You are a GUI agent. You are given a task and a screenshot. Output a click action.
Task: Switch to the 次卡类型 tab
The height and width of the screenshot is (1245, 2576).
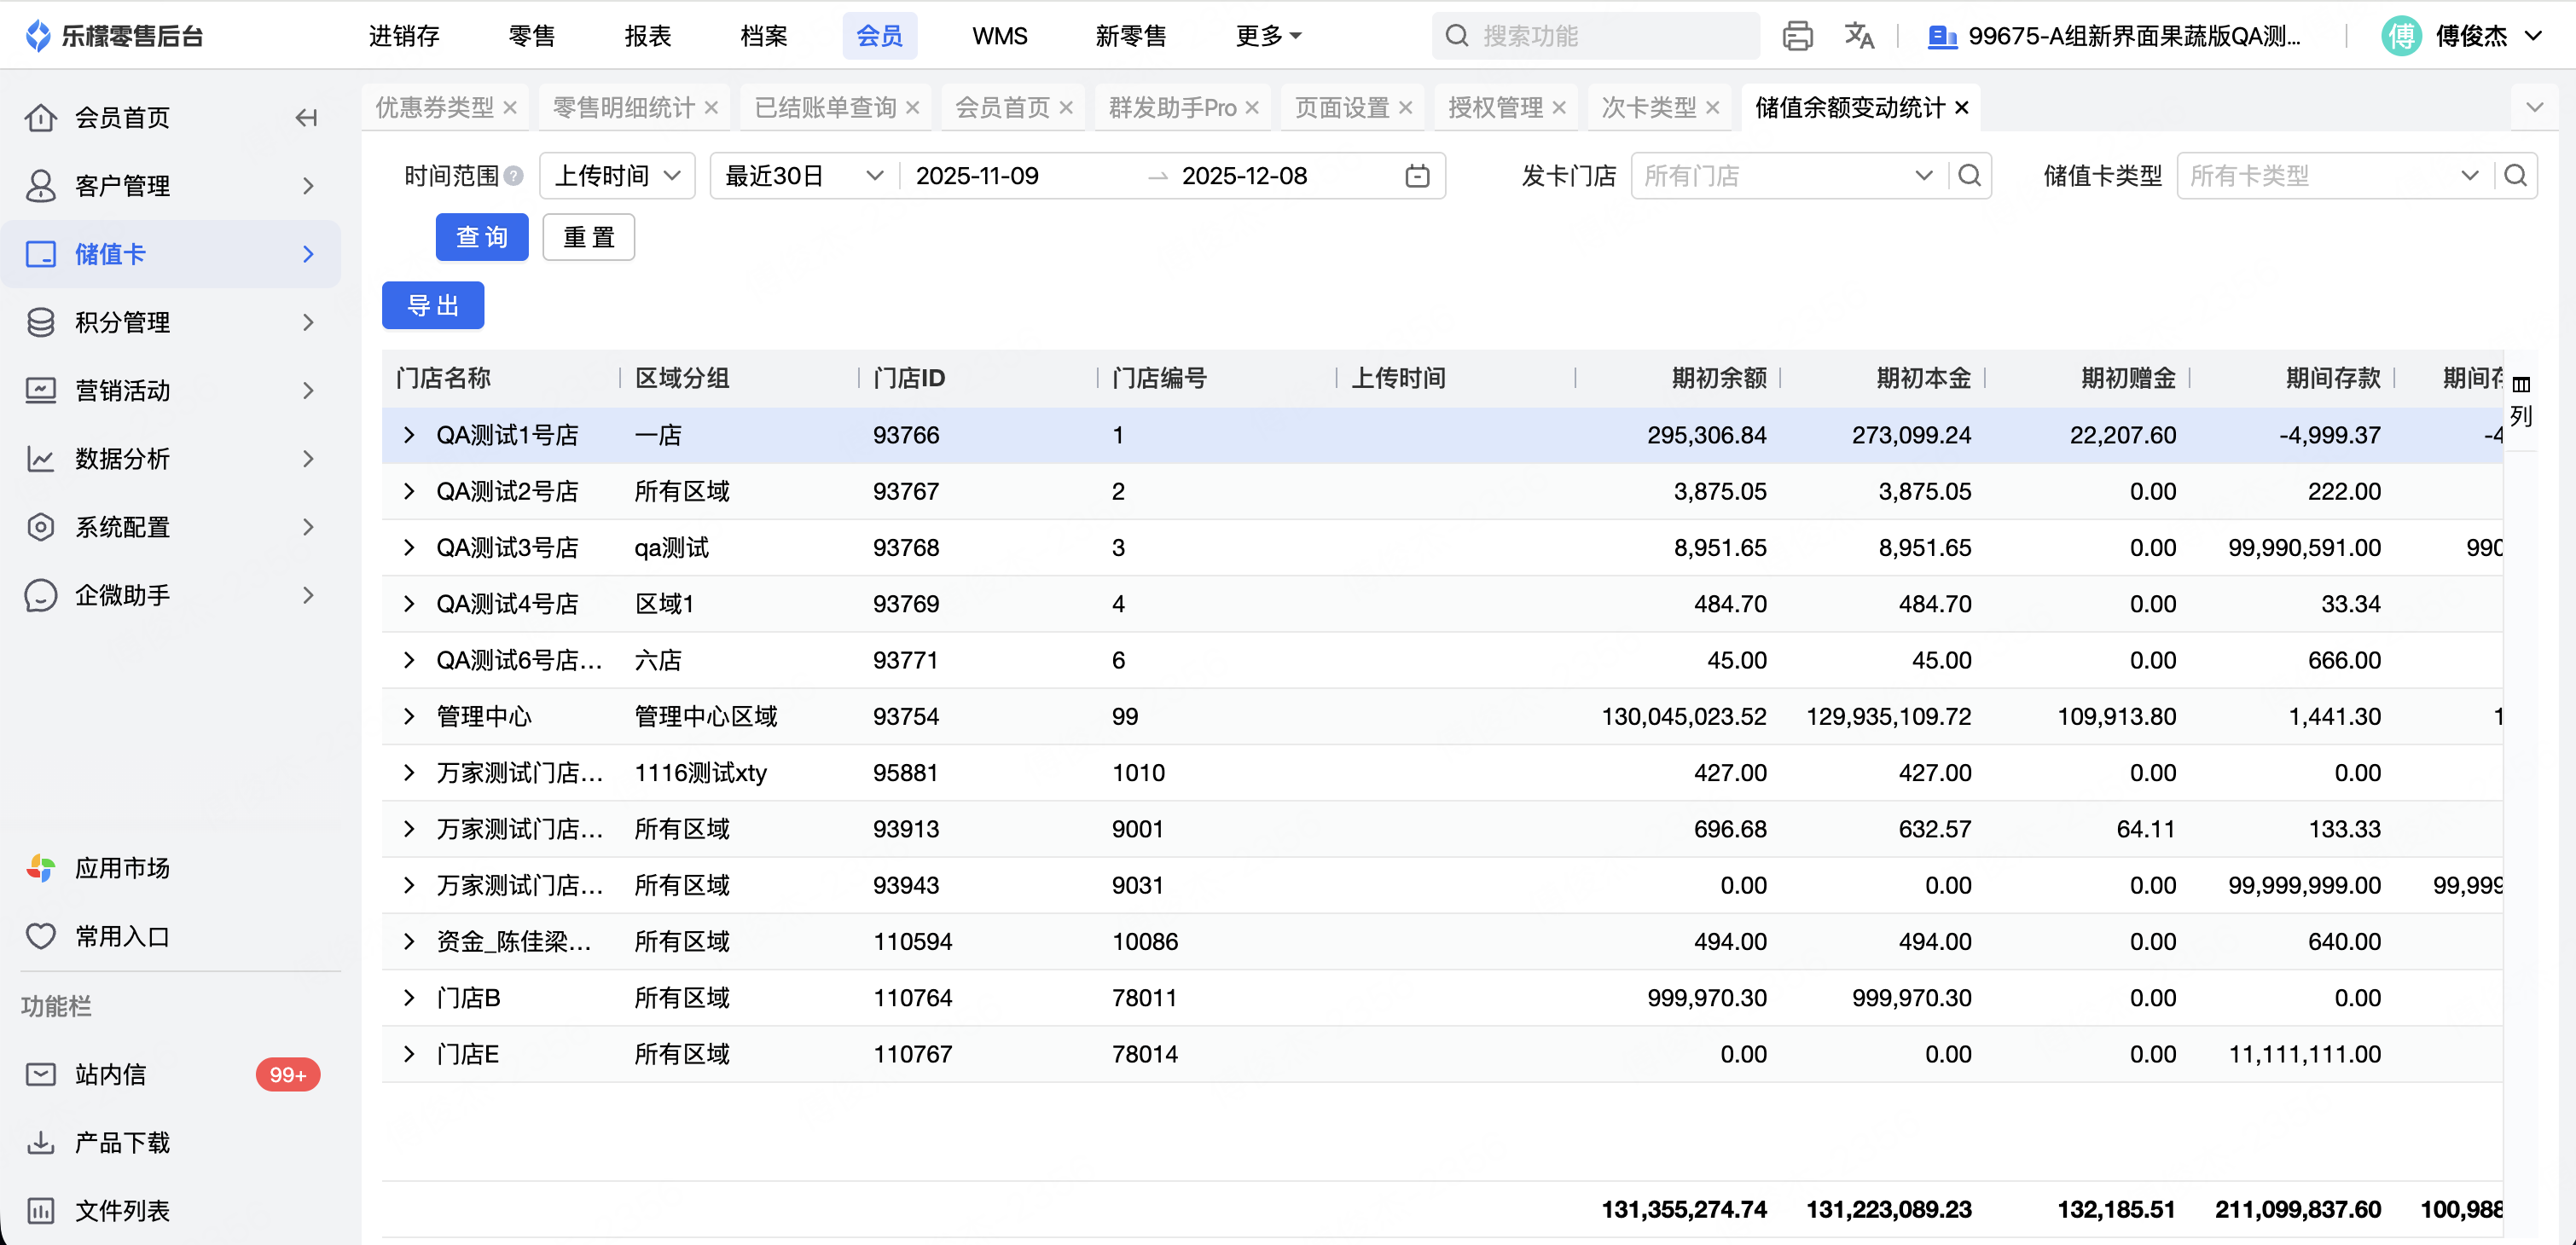1648,107
